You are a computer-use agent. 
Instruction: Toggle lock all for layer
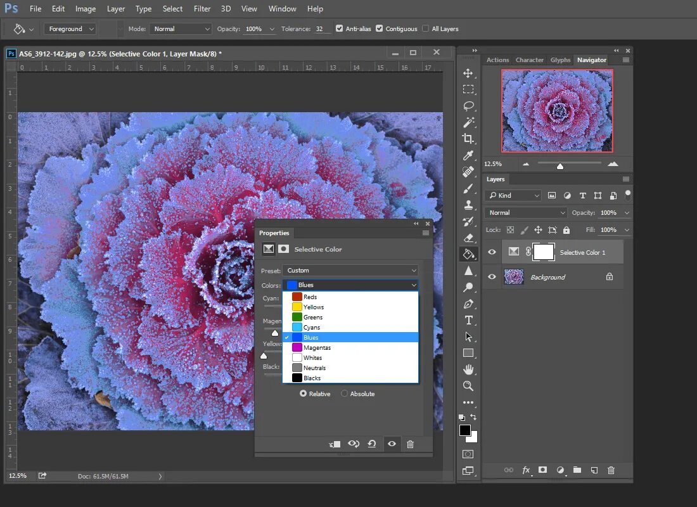(566, 230)
